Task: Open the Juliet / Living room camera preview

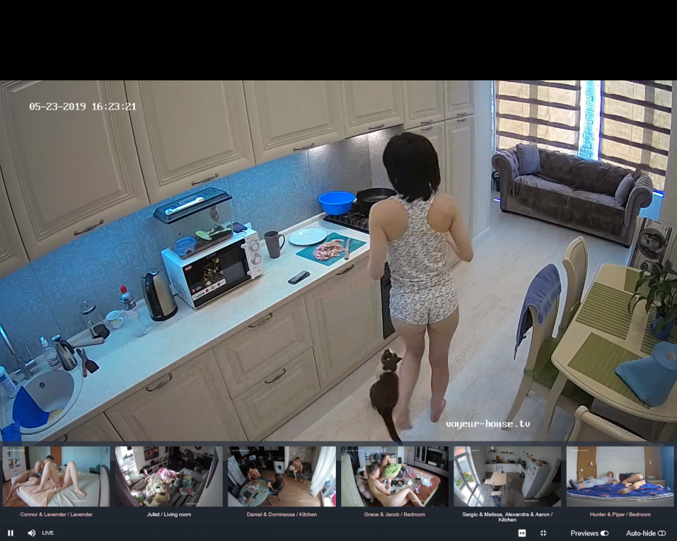Action: point(169,475)
